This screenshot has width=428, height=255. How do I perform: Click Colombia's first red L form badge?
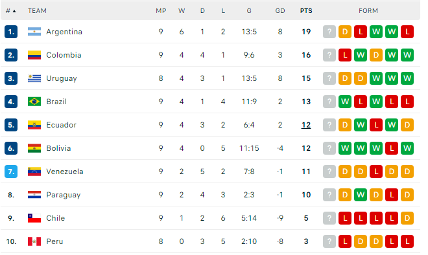tap(345, 55)
